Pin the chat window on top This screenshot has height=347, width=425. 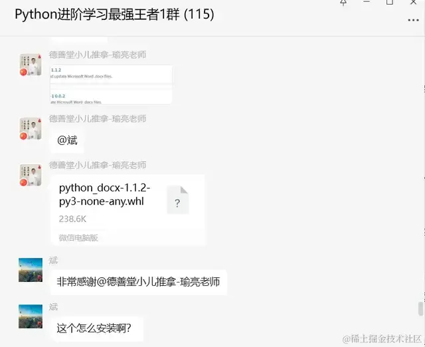coord(343,3)
